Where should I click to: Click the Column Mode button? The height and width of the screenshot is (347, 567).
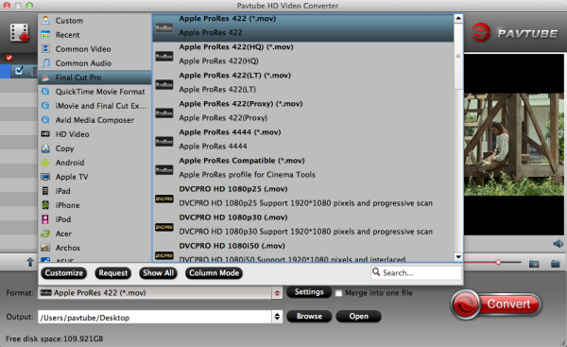coord(214,273)
